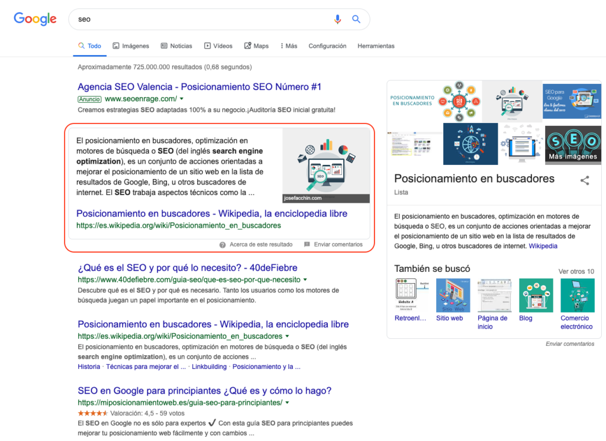Expand dropdown arrow next to seoenrage.com URL
The width and height of the screenshot is (606, 441).
(x=182, y=99)
